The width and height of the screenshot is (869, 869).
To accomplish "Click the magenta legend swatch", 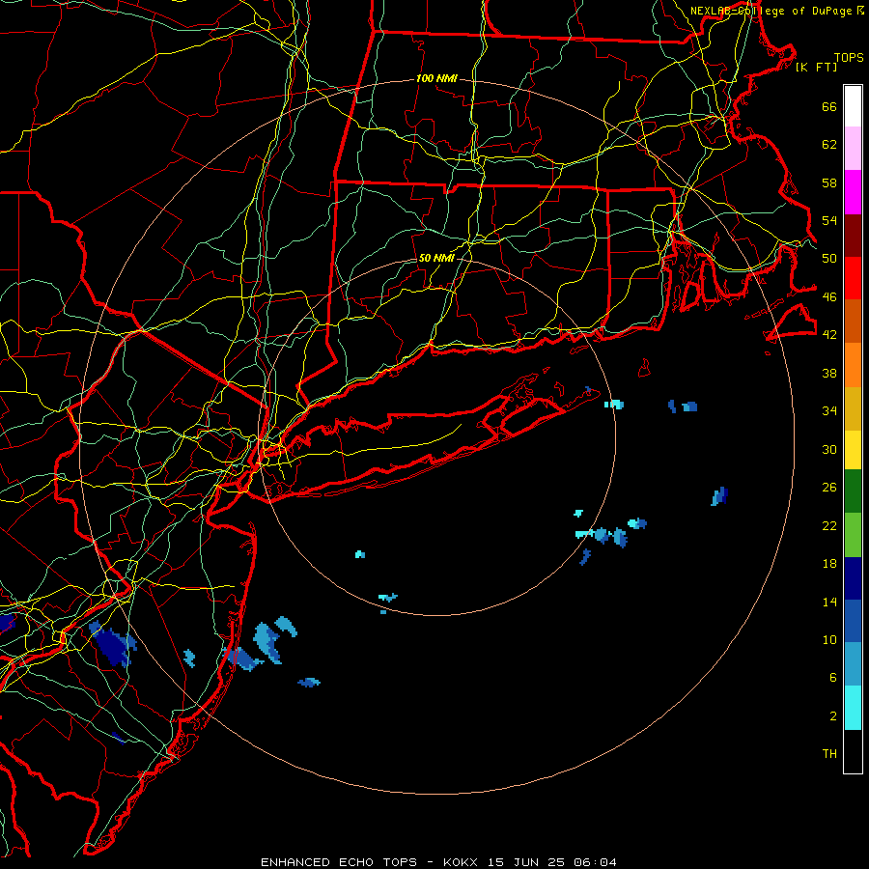I will [853, 192].
